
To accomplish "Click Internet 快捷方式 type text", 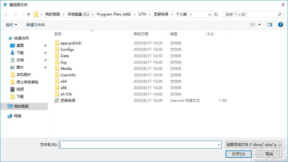I will [x=185, y=101].
